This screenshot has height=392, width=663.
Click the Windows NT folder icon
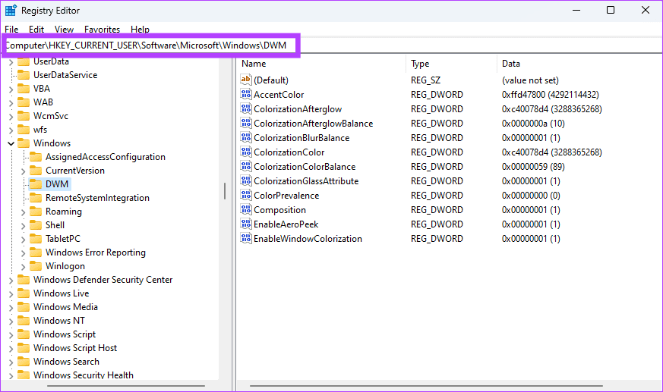pos(24,320)
